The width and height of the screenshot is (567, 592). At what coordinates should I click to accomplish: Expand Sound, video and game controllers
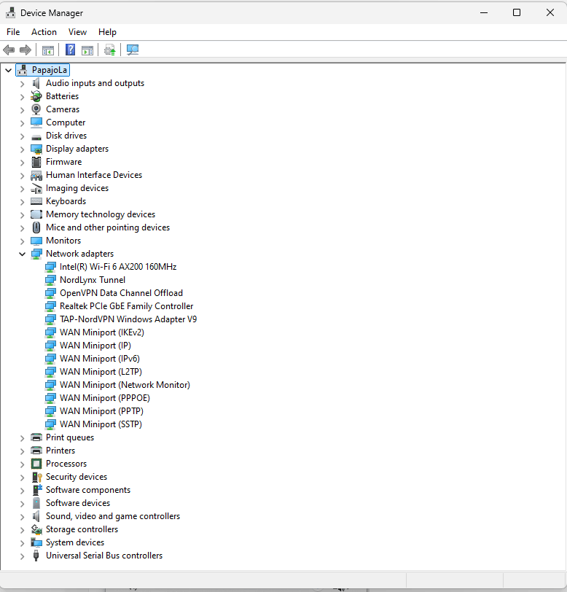[23, 516]
